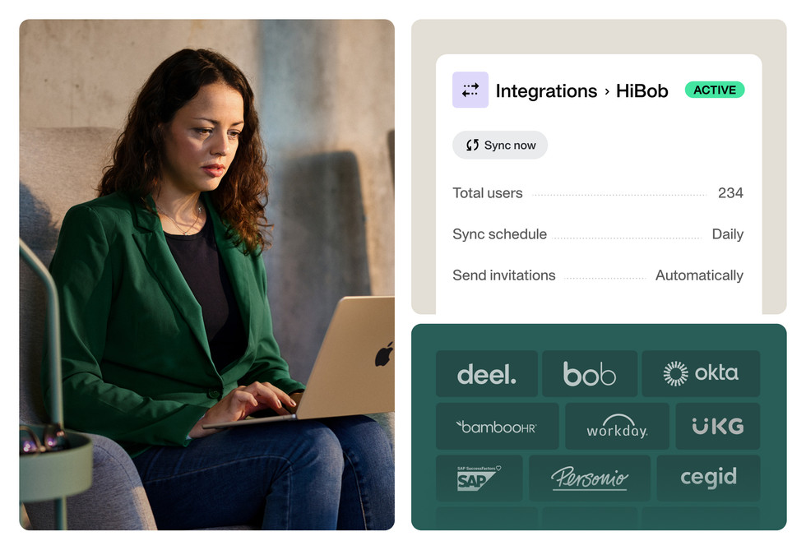Open the SAP SuccessFactors tile
The width and height of the screenshot is (806, 550).
479,478
